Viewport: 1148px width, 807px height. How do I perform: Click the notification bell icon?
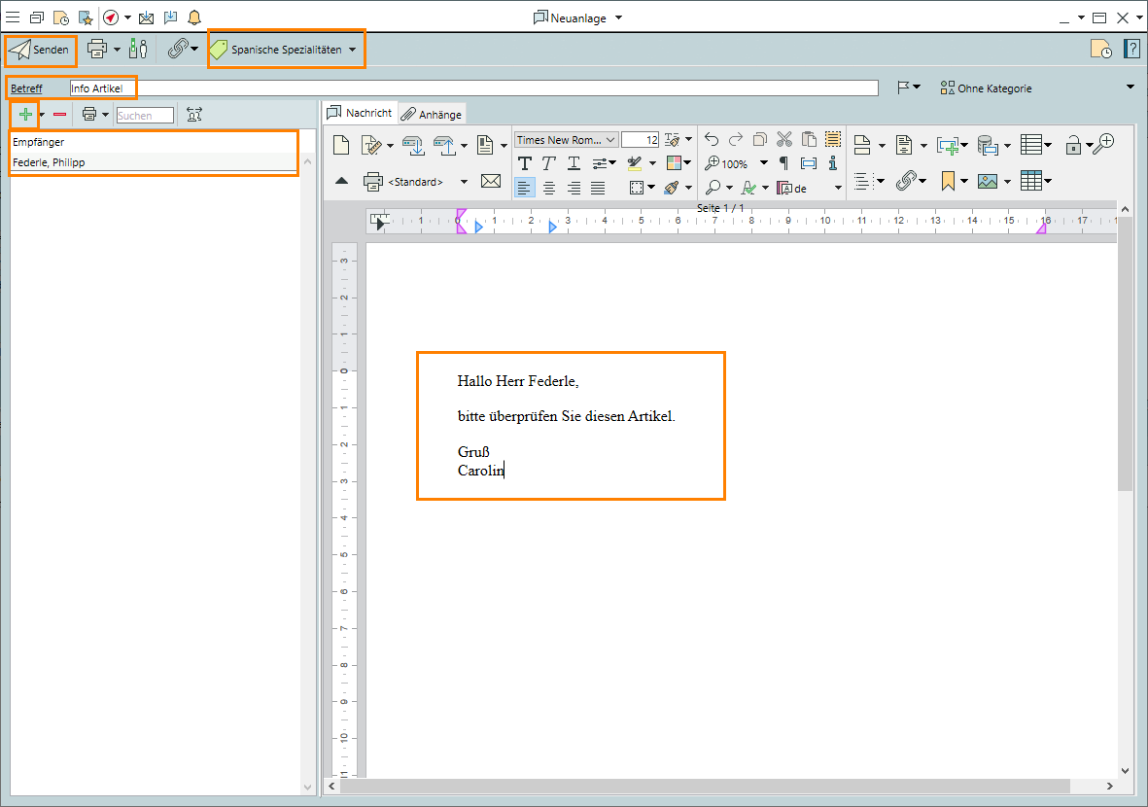click(194, 18)
